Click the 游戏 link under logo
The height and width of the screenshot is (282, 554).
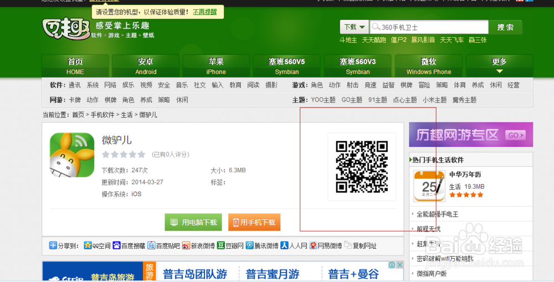click(114, 35)
